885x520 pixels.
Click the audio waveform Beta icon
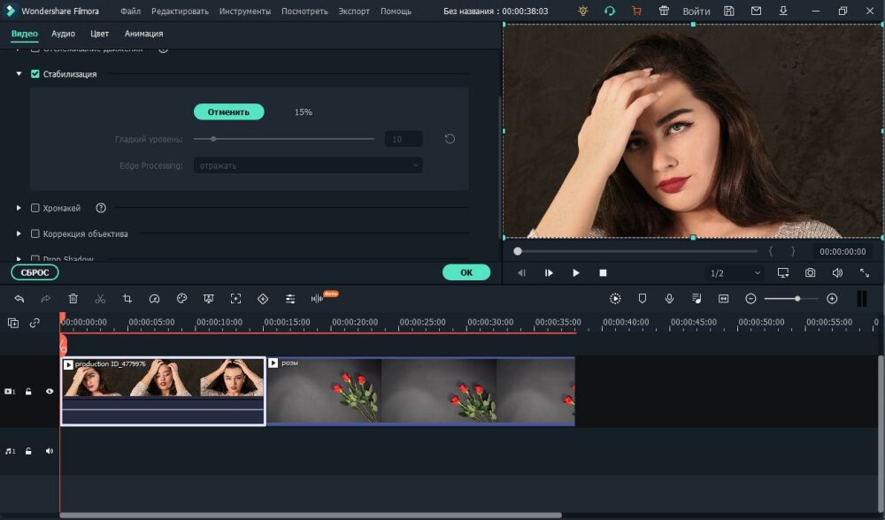tap(317, 298)
